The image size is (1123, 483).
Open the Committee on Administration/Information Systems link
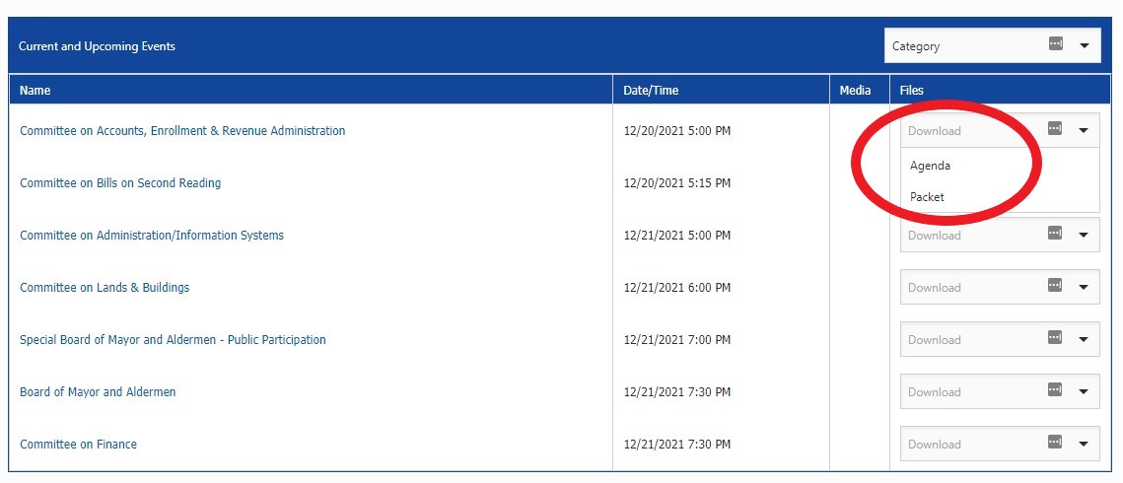point(152,236)
